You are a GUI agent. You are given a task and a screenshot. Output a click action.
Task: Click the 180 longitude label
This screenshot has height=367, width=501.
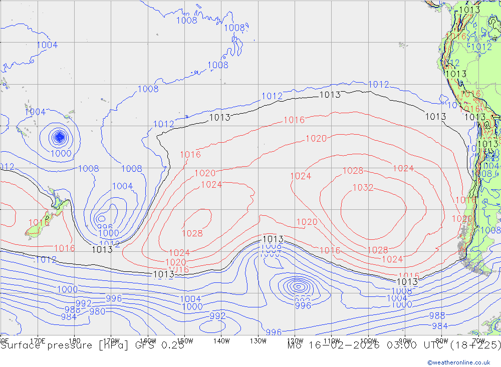pos(75,341)
